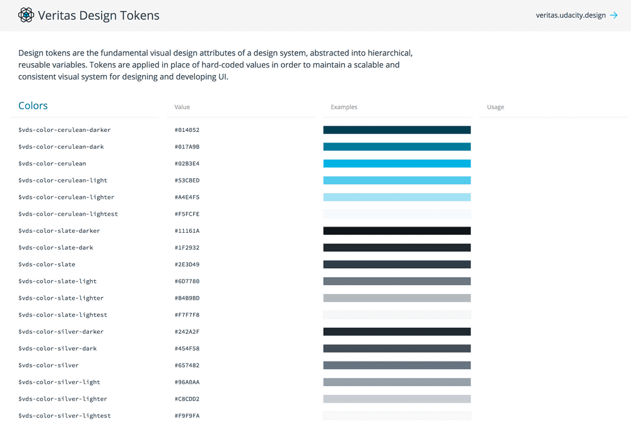Screen dimensions: 631x424
Task: Click the Usage column header
Action: 495,107
